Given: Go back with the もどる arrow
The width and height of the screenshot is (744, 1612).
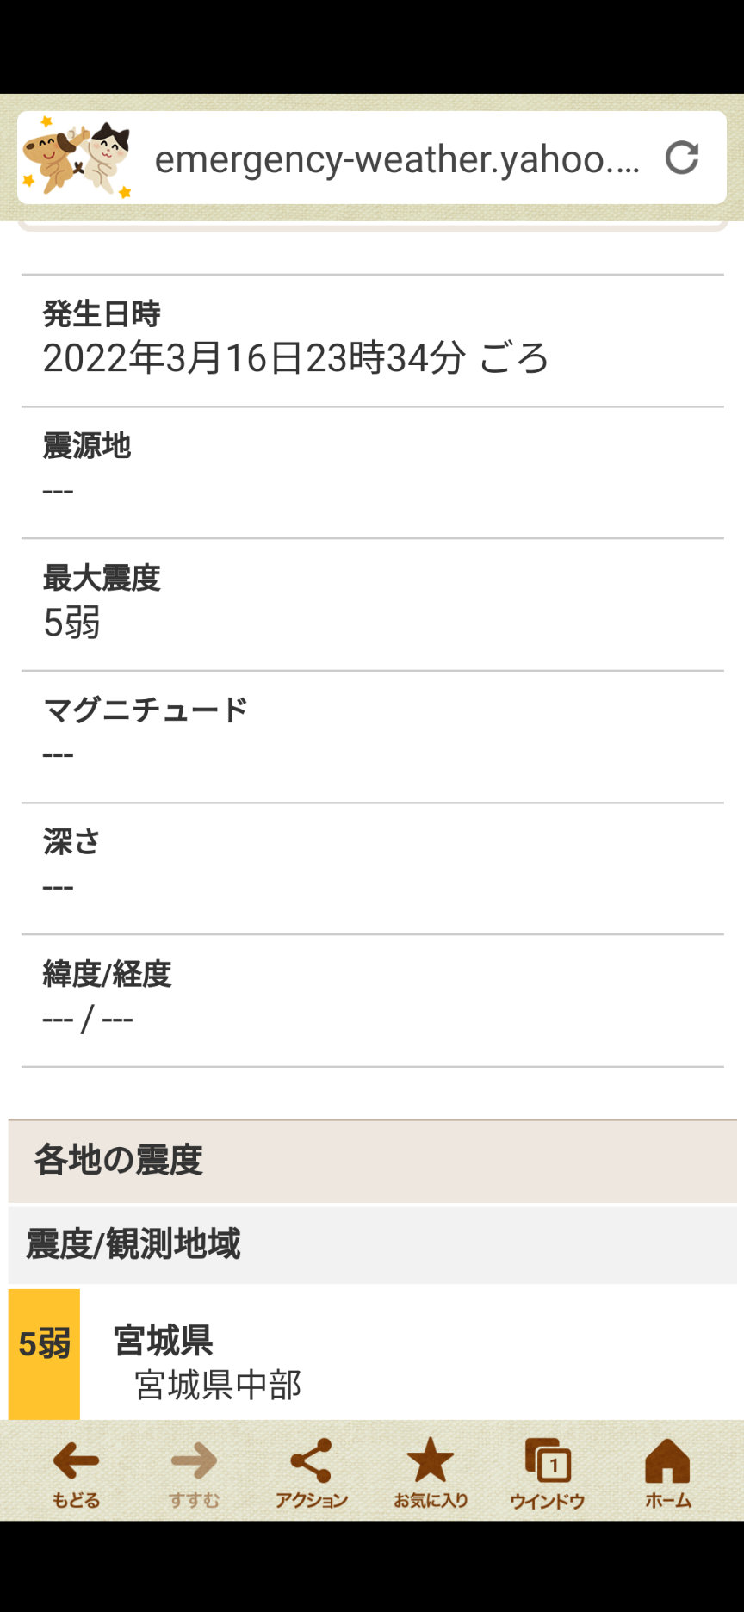Looking at the screenshot, I should coord(76,1474).
